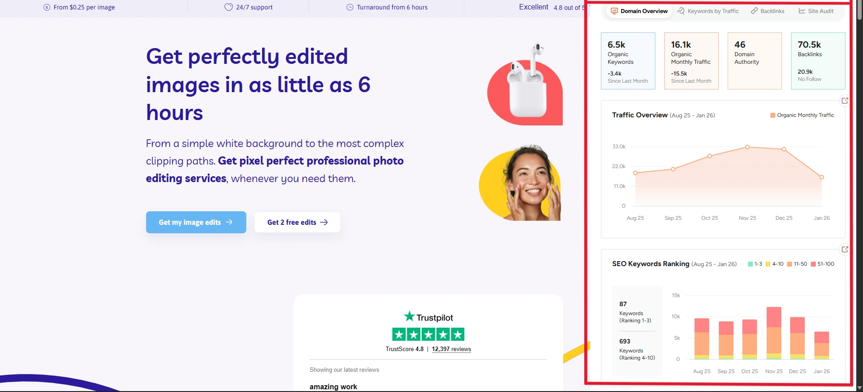Open external link icon for SEO Keywords Ranking
The image size is (863, 392).
tap(845, 249)
